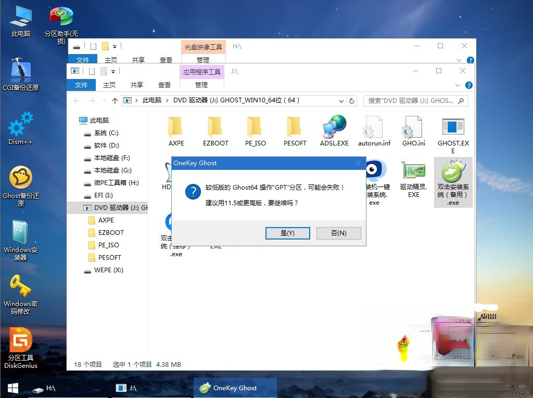Select the AXPE folder icon
Image resolution: width=533 pixels, height=398 pixels.
tap(176, 131)
